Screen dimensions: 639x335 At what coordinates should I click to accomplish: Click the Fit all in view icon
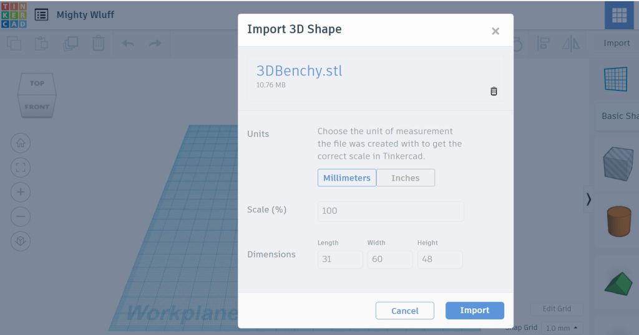(21, 167)
